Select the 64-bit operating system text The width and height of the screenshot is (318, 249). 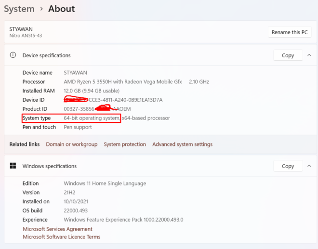pos(92,118)
